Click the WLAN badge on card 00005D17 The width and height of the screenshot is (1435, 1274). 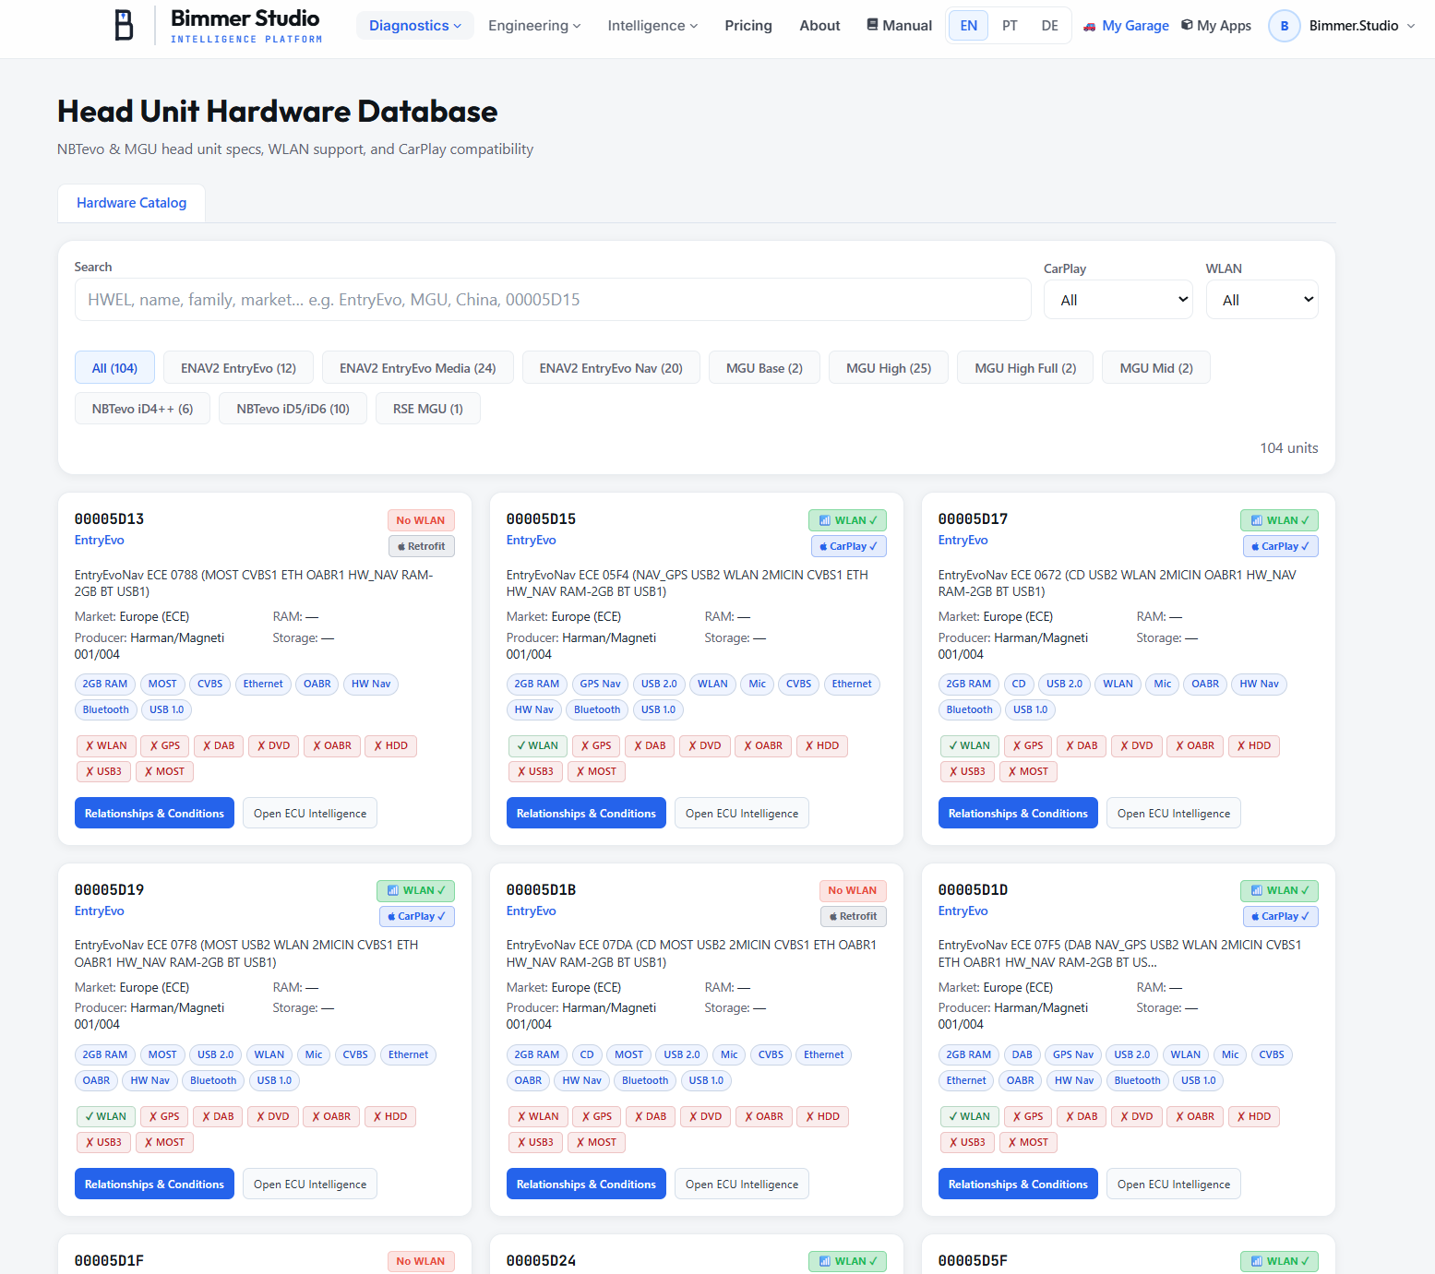pyautogui.click(x=1279, y=520)
